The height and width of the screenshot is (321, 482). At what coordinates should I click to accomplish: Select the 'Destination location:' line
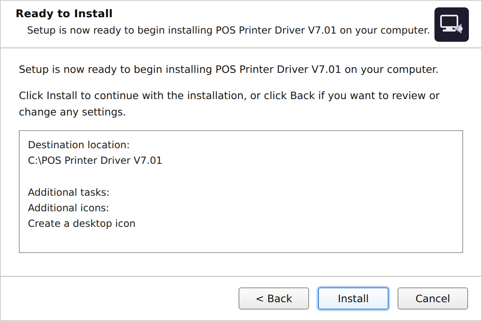[x=79, y=145]
